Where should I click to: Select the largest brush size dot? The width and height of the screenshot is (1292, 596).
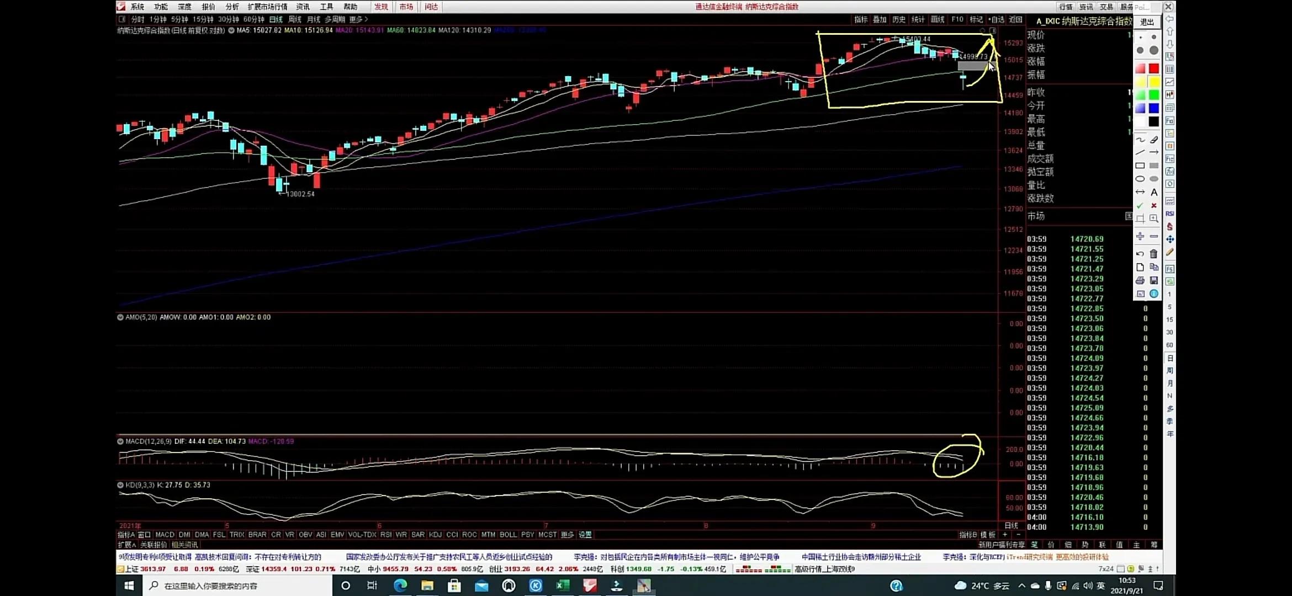tap(1154, 50)
